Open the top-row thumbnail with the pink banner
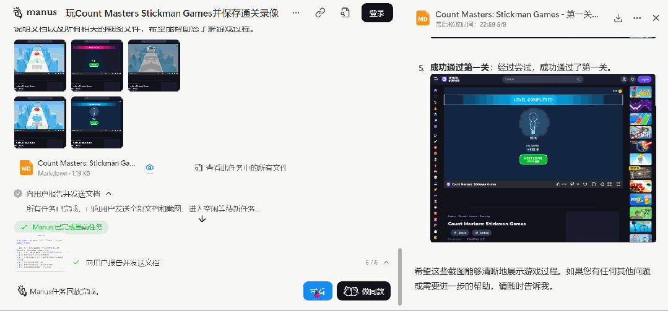 coord(97,66)
